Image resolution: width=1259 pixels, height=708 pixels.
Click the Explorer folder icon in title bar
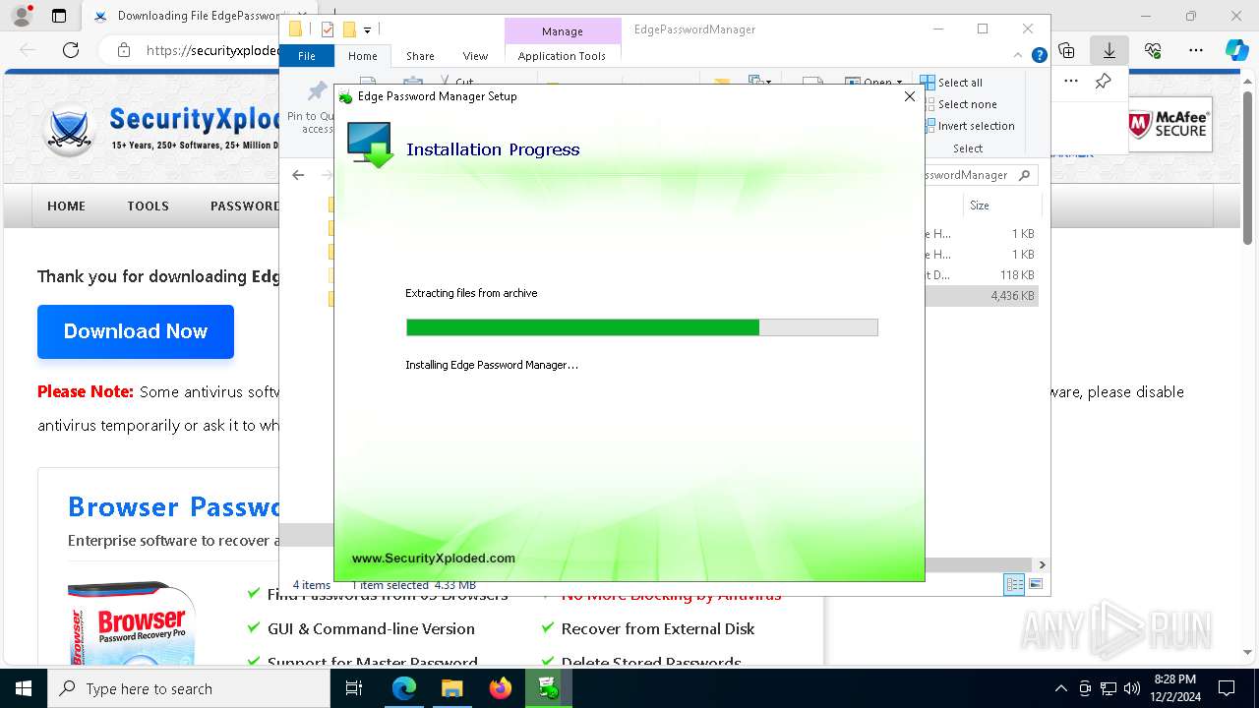[295, 29]
